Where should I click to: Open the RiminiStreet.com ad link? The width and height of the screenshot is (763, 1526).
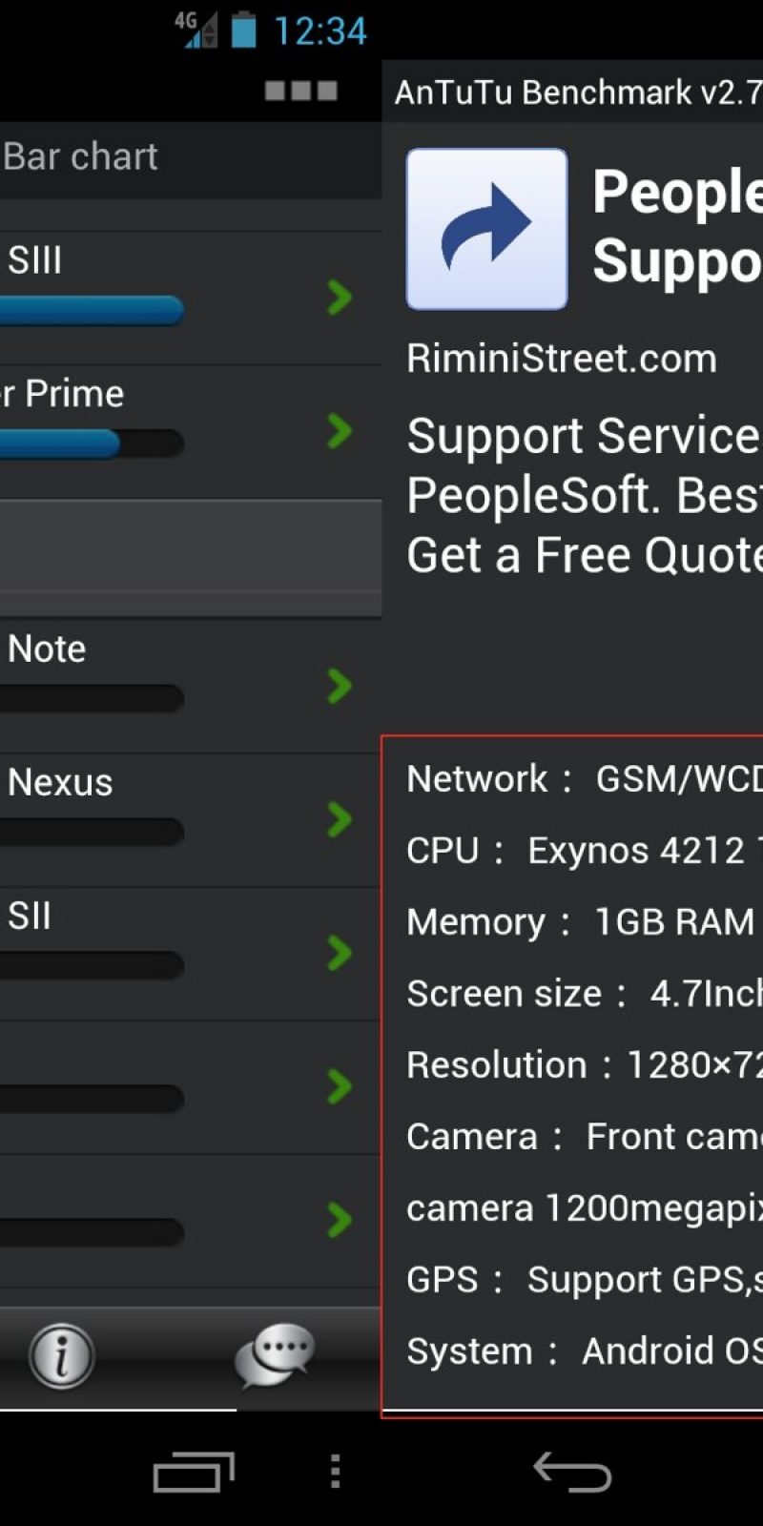(562, 360)
